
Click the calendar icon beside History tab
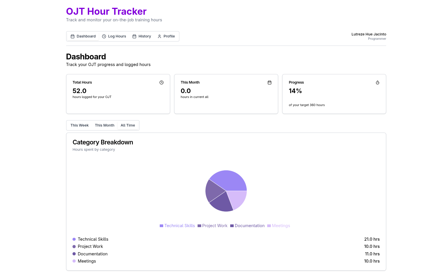[134, 36]
